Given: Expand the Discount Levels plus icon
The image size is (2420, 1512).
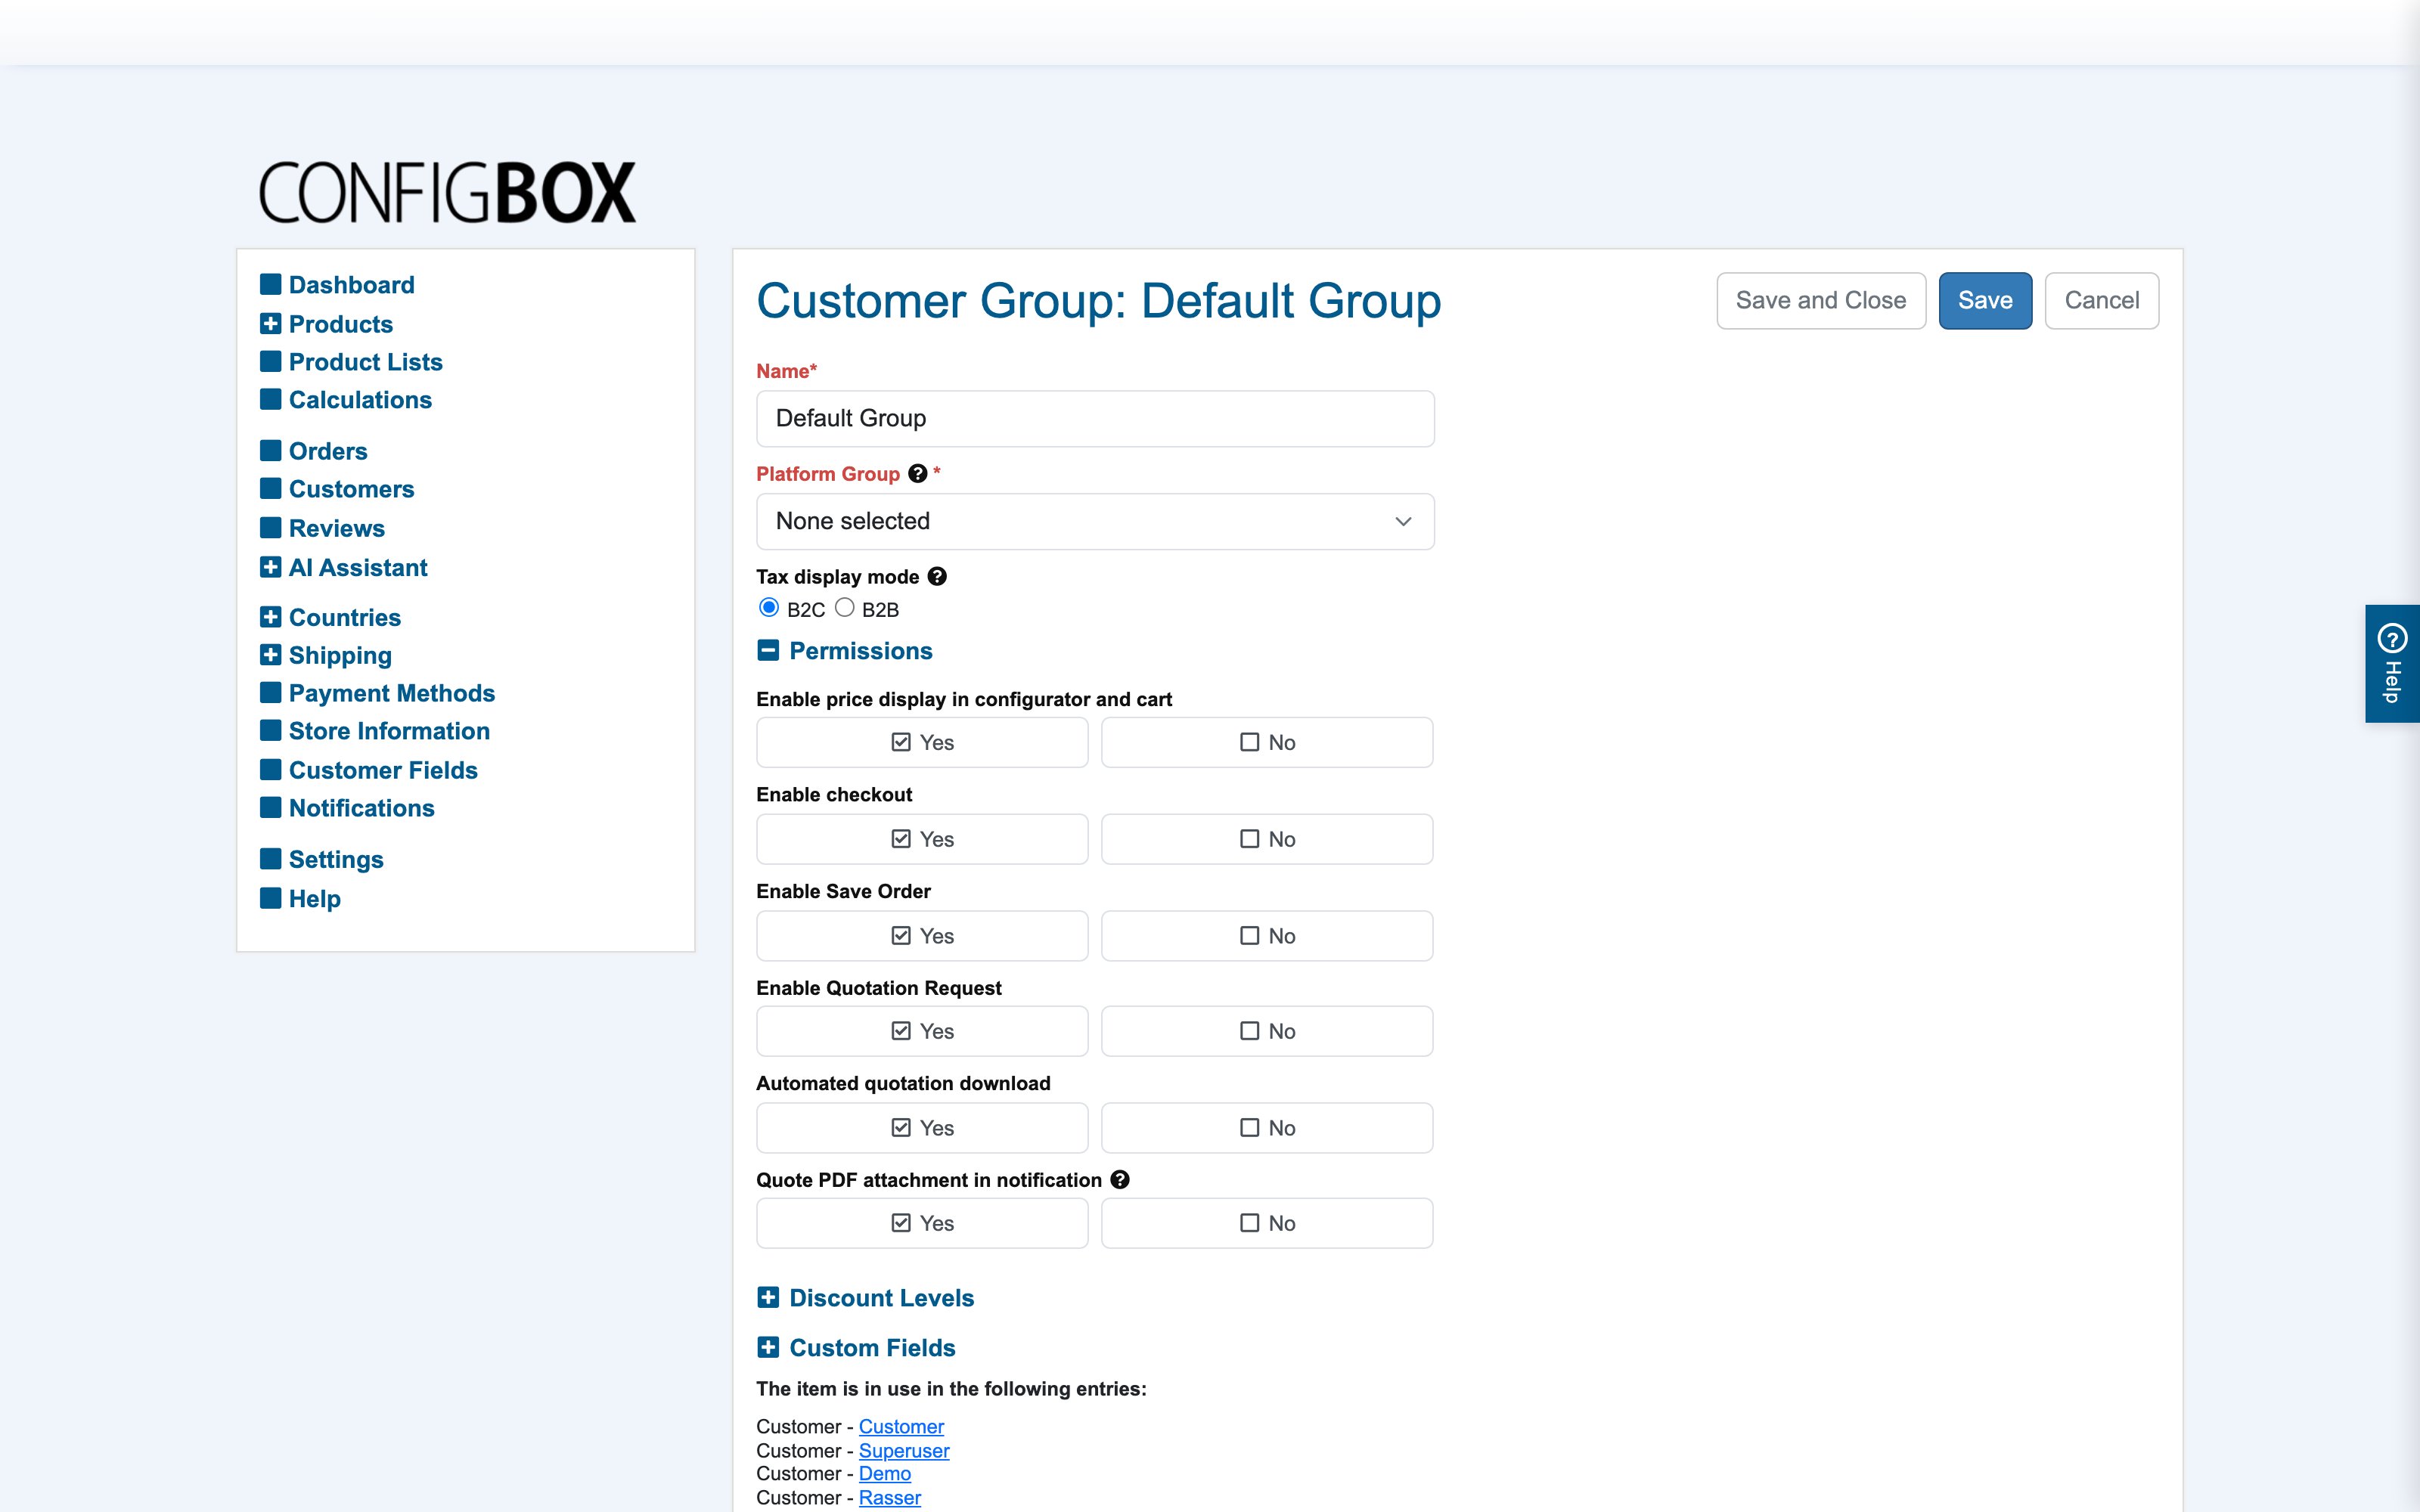Looking at the screenshot, I should point(768,1298).
